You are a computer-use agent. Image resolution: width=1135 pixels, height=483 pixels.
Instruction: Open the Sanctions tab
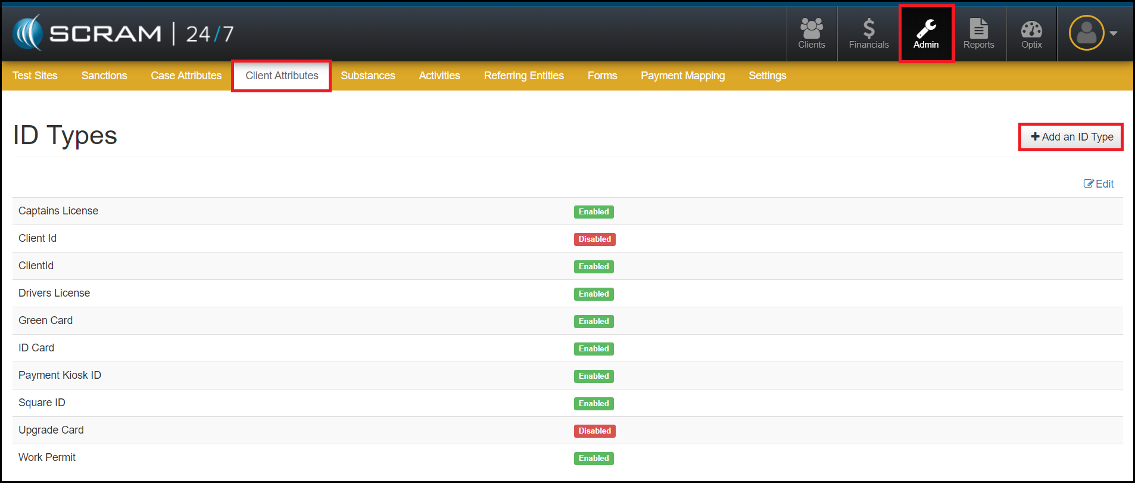click(x=104, y=76)
